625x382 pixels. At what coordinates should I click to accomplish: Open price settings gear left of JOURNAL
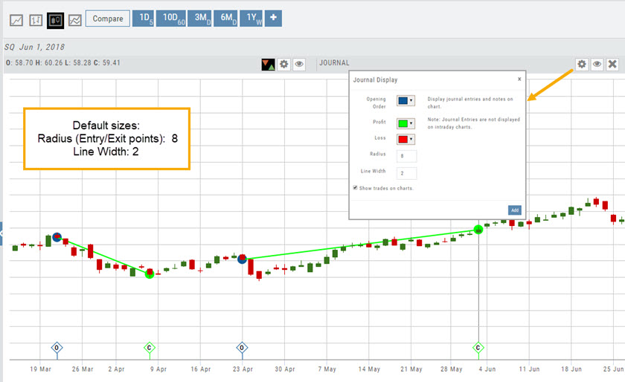[283, 65]
